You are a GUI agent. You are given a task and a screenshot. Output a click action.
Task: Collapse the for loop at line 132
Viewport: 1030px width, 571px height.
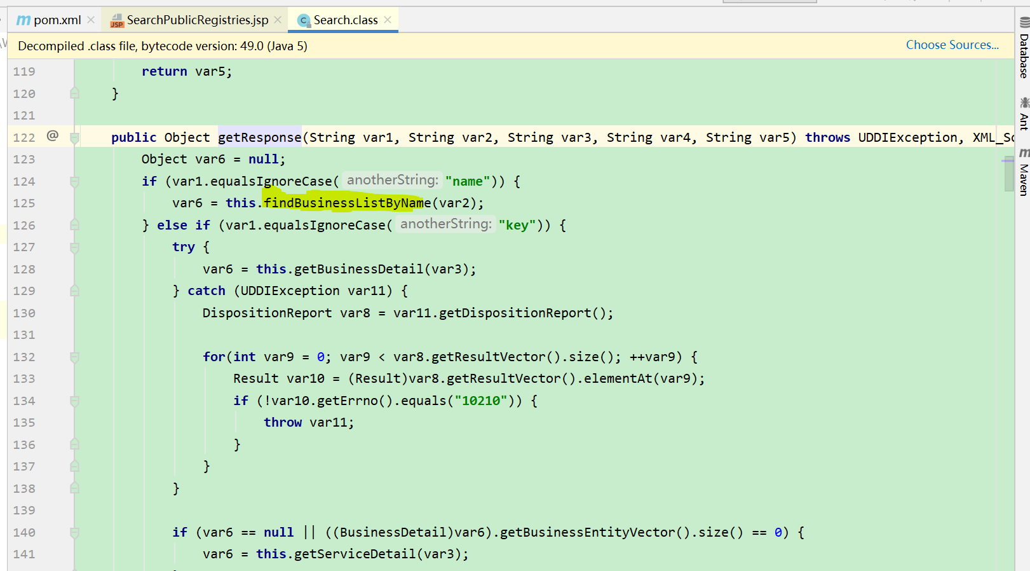click(74, 357)
